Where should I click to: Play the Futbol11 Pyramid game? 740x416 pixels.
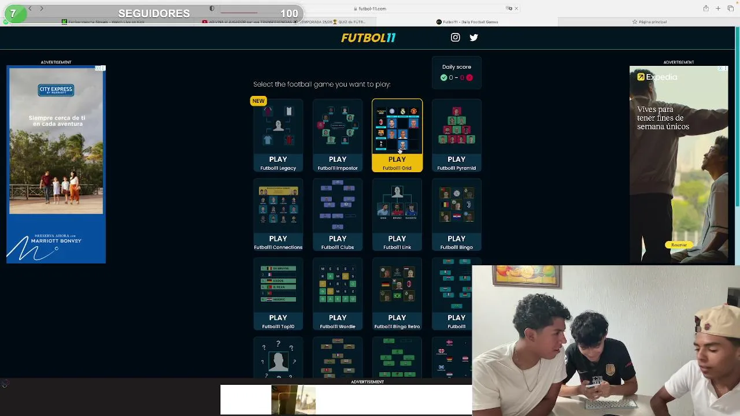coord(457,163)
